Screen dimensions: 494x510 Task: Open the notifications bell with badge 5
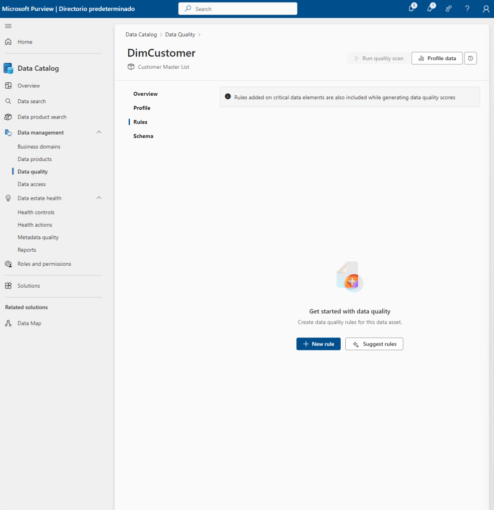411,9
